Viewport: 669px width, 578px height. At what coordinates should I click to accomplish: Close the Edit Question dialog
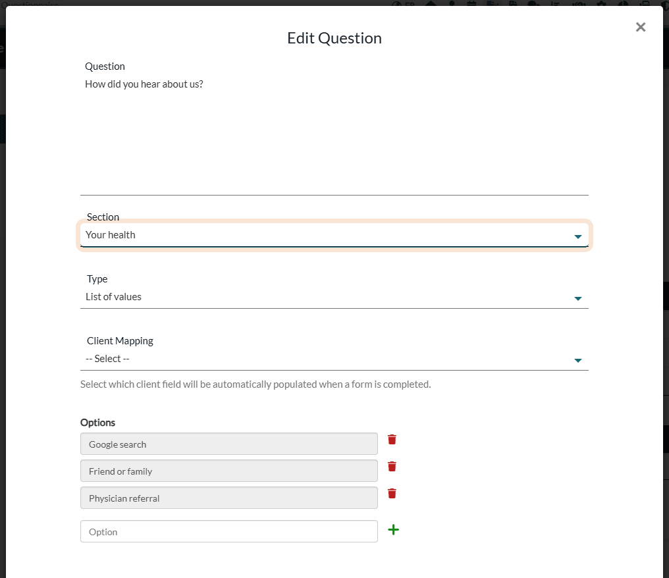[641, 27]
